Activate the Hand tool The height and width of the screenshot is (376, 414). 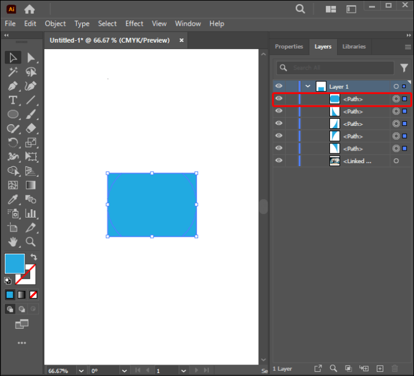click(13, 242)
